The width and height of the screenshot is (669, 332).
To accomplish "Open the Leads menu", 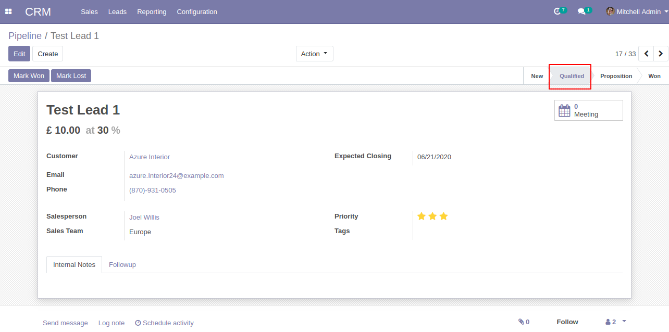I will pos(117,11).
